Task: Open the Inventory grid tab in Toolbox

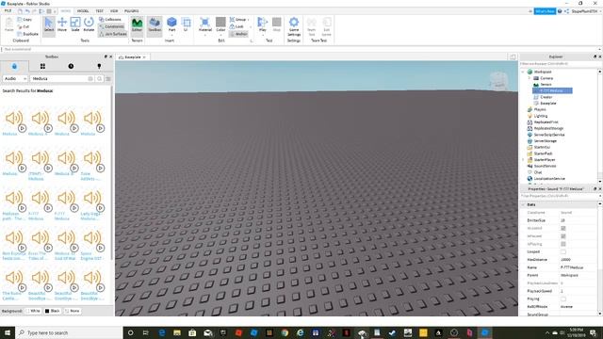Action: click(x=42, y=66)
